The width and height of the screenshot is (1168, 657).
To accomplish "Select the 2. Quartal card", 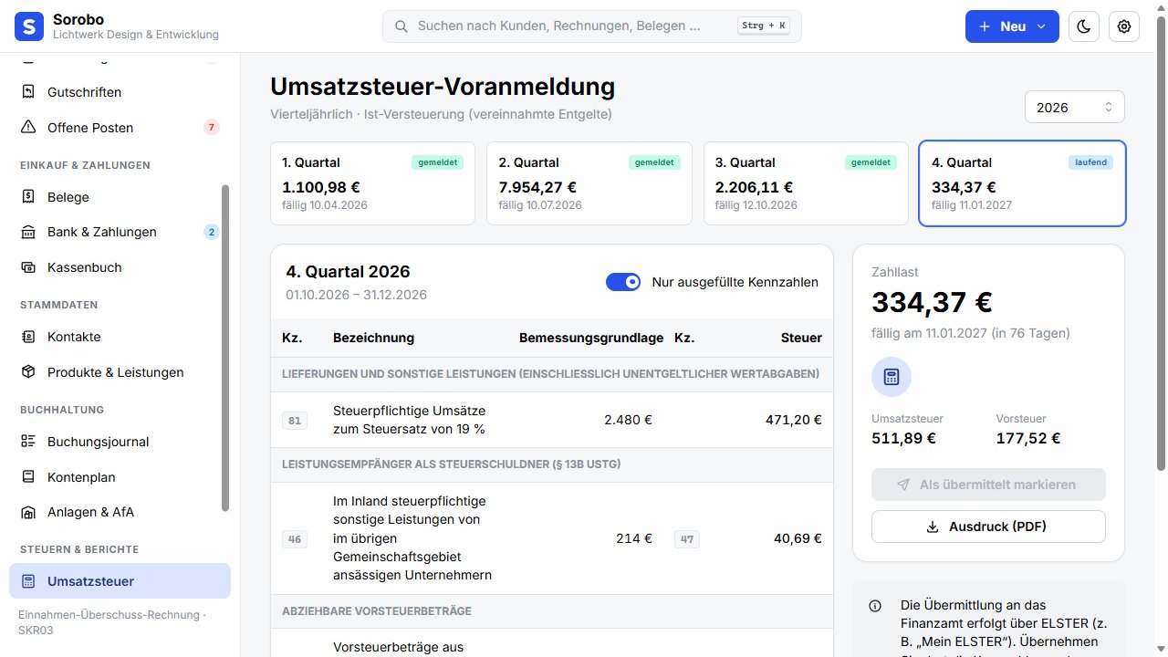I will tap(589, 183).
